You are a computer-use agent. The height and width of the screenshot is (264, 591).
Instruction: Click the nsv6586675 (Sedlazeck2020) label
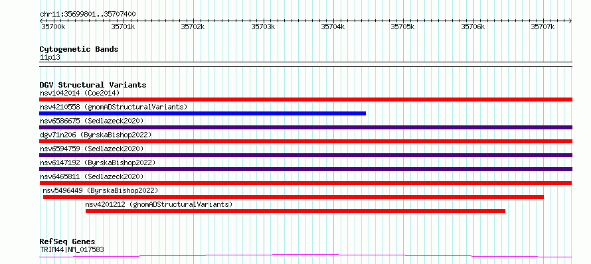click(x=92, y=121)
